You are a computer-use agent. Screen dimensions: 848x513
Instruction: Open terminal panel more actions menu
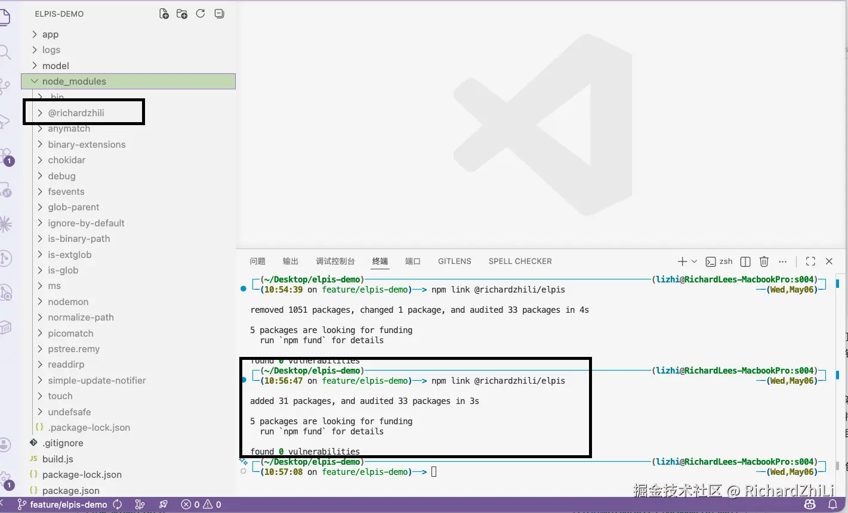coord(783,261)
